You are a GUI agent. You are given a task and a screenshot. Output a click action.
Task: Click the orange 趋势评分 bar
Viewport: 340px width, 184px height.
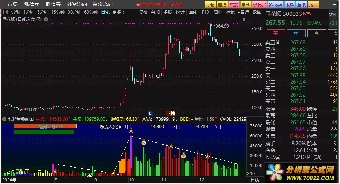(45, 126)
